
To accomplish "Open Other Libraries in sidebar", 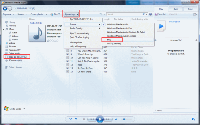I will tap(15, 67).
